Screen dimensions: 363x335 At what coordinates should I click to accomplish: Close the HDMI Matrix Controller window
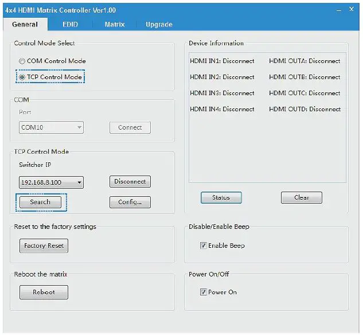[352, 9]
